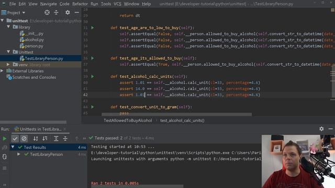Run test_alcohol_calc_units gutter icon
This screenshot has height=188, width=335.
pyautogui.click(x=93, y=77)
